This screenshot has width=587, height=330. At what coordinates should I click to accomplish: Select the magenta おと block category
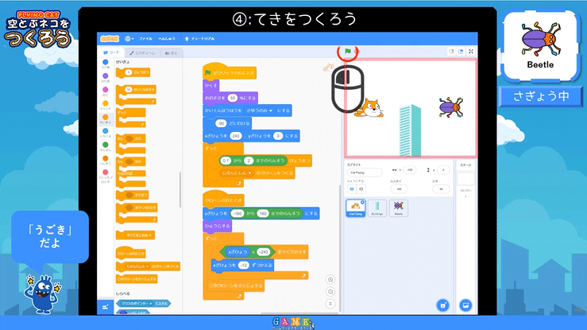tap(106, 91)
